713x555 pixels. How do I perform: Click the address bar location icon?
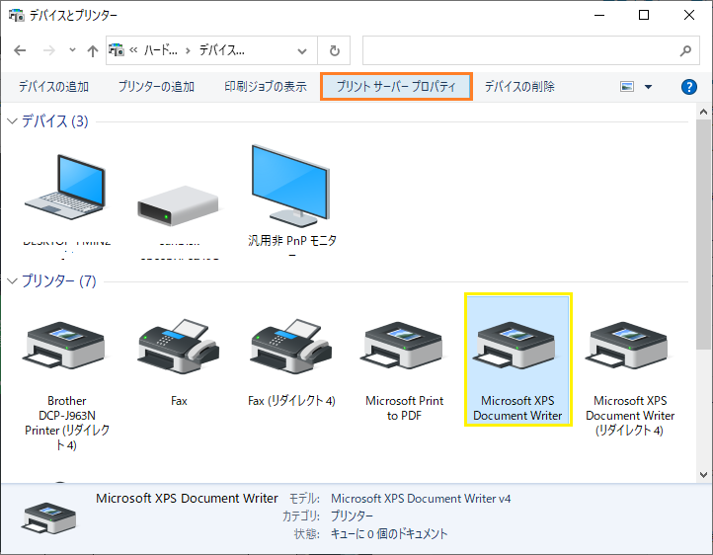pyautogui.click(x=117, y=50)
